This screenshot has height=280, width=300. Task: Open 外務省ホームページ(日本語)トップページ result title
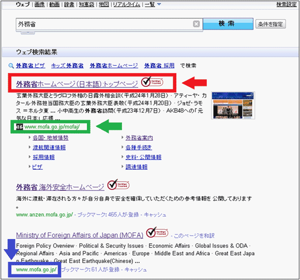(x=77, y=84)
